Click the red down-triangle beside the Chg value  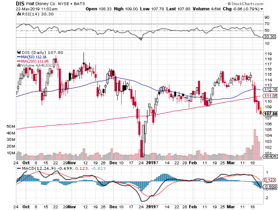[x=262, y=9]
